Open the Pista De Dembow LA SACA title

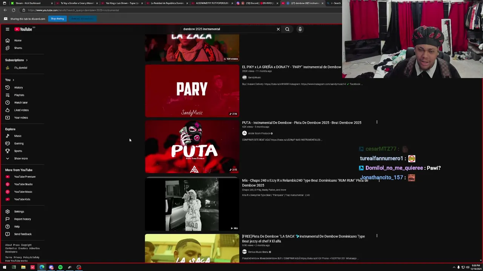click(x=303, y=239)
